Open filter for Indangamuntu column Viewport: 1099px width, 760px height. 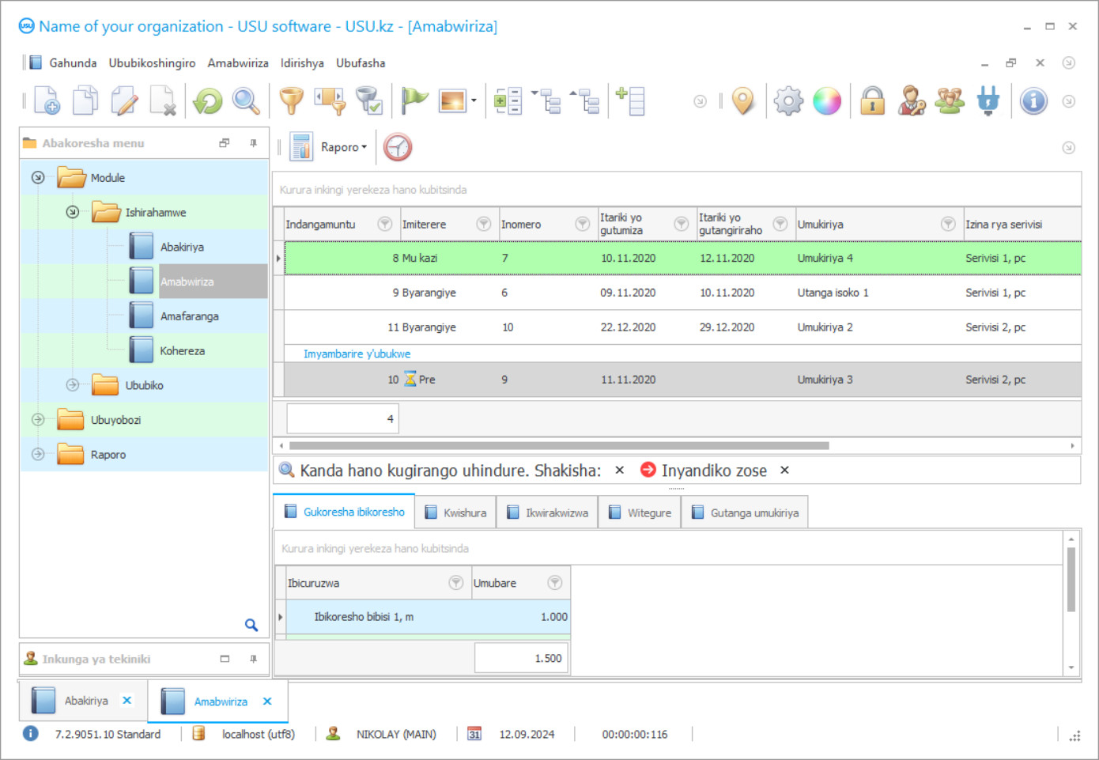tap(385, 225)
